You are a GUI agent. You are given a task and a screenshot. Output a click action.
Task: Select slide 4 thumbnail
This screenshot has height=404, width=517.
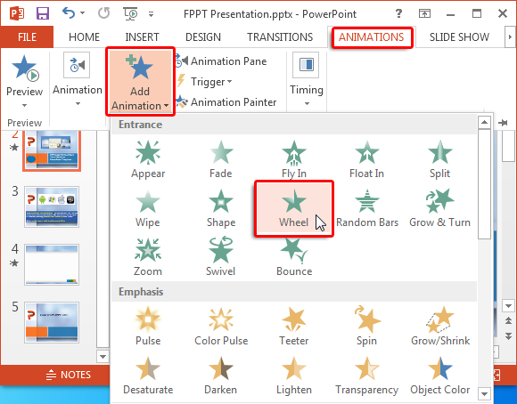coord(52,264)
